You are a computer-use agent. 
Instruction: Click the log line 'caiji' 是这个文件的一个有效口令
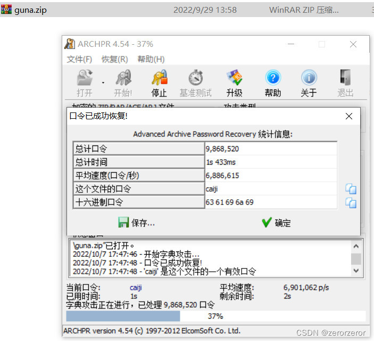(x=164, y=271)
